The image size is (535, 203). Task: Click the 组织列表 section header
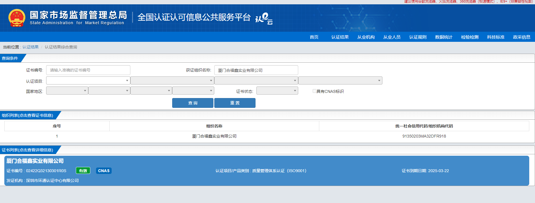click(27, 115)
